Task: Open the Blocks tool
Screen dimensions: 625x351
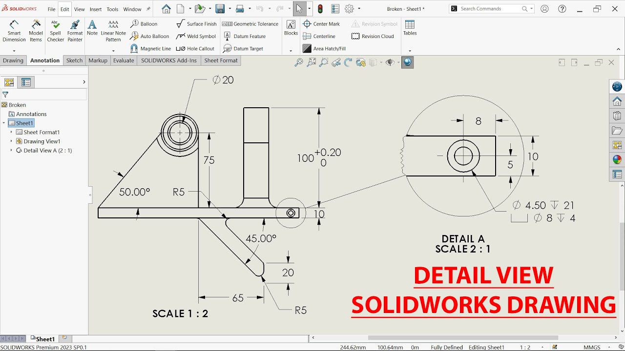Action: (291, 28)
